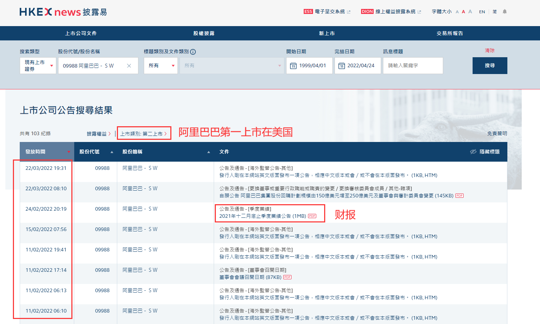540x324 pixels.
Task: Show info for 標題類別及文件類別
Action: pos(193,52)
